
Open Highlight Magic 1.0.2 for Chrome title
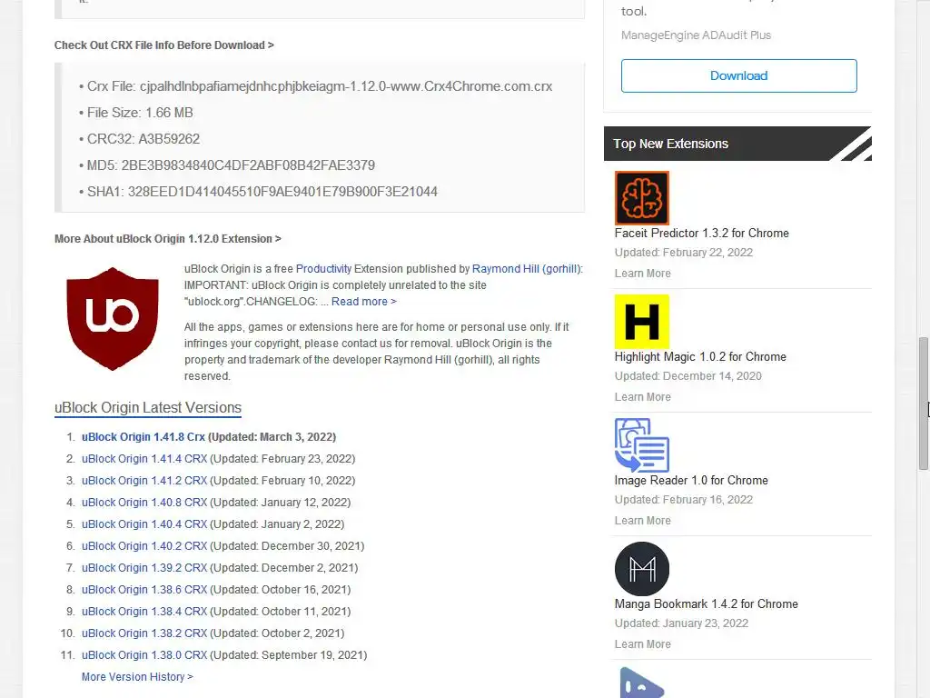point(700,356)
